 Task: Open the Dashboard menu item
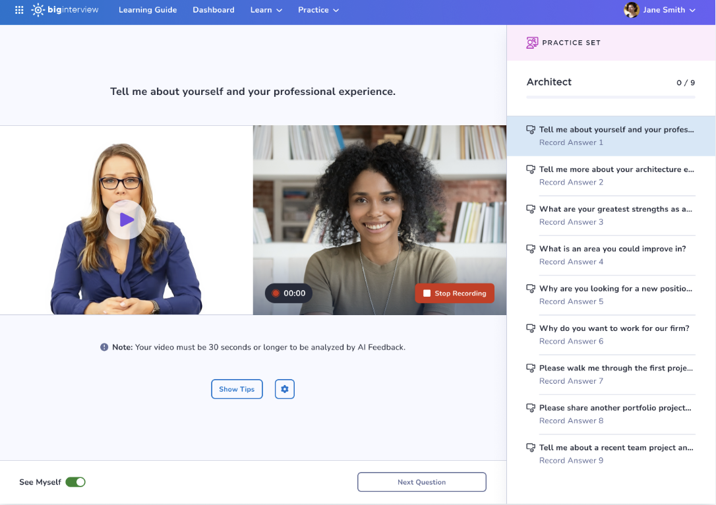coord(214,10)
